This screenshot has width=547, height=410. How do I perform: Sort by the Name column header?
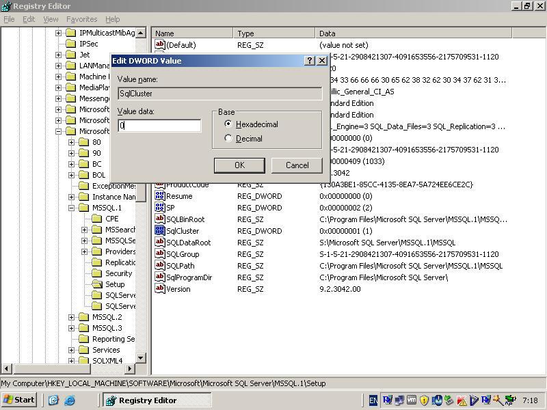(192, 33)
